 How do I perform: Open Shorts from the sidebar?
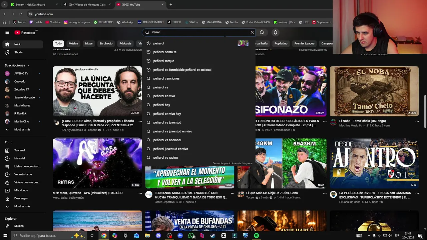(x=23, y=52)
